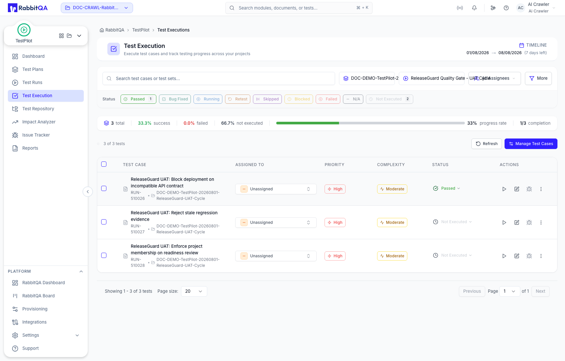Open assignee dropdown for RUN-510027

(276, 223)
